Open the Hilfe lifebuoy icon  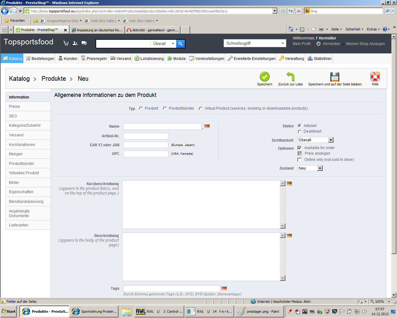coord(375,76)
